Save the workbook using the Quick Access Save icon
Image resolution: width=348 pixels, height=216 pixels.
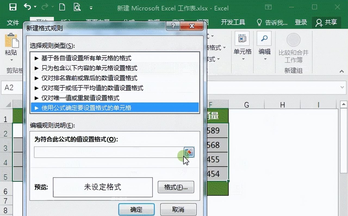click(x=13, y=7)
